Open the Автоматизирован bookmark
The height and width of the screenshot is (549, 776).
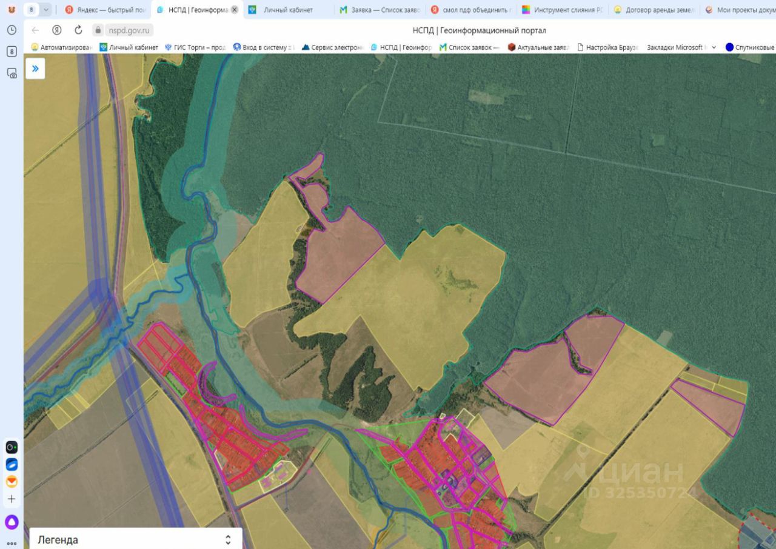(62, 47)
